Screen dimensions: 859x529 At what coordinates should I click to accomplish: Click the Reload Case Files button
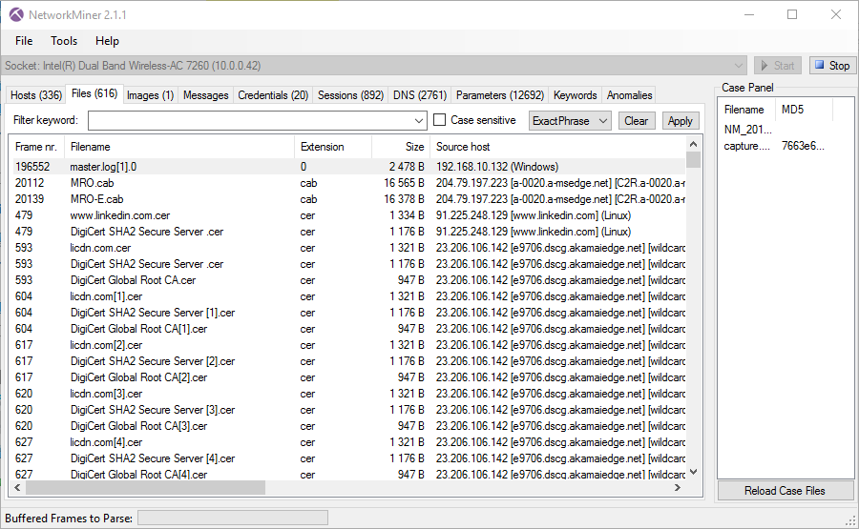pyautogui.click(x=786, y=491)
